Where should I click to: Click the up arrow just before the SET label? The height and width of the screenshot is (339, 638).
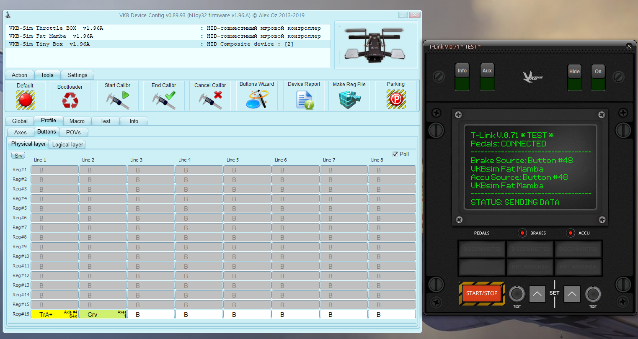tap(537, 294)
